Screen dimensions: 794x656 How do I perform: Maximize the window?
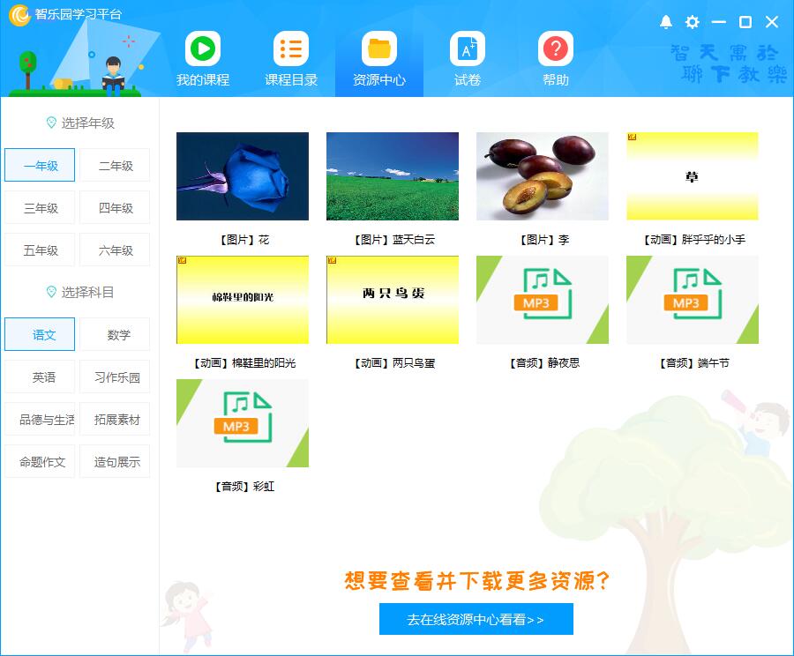click(x=745, y=22)
